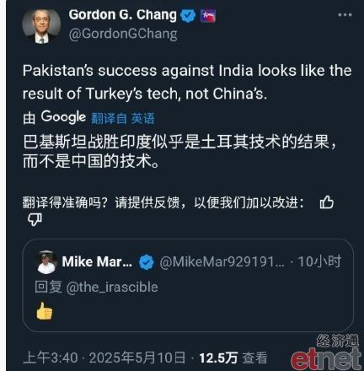The height and width of the screenshot is (371, 364).
Task: Click the 10小时 timestamp of the quoted tweet
Action: point(319,261)
